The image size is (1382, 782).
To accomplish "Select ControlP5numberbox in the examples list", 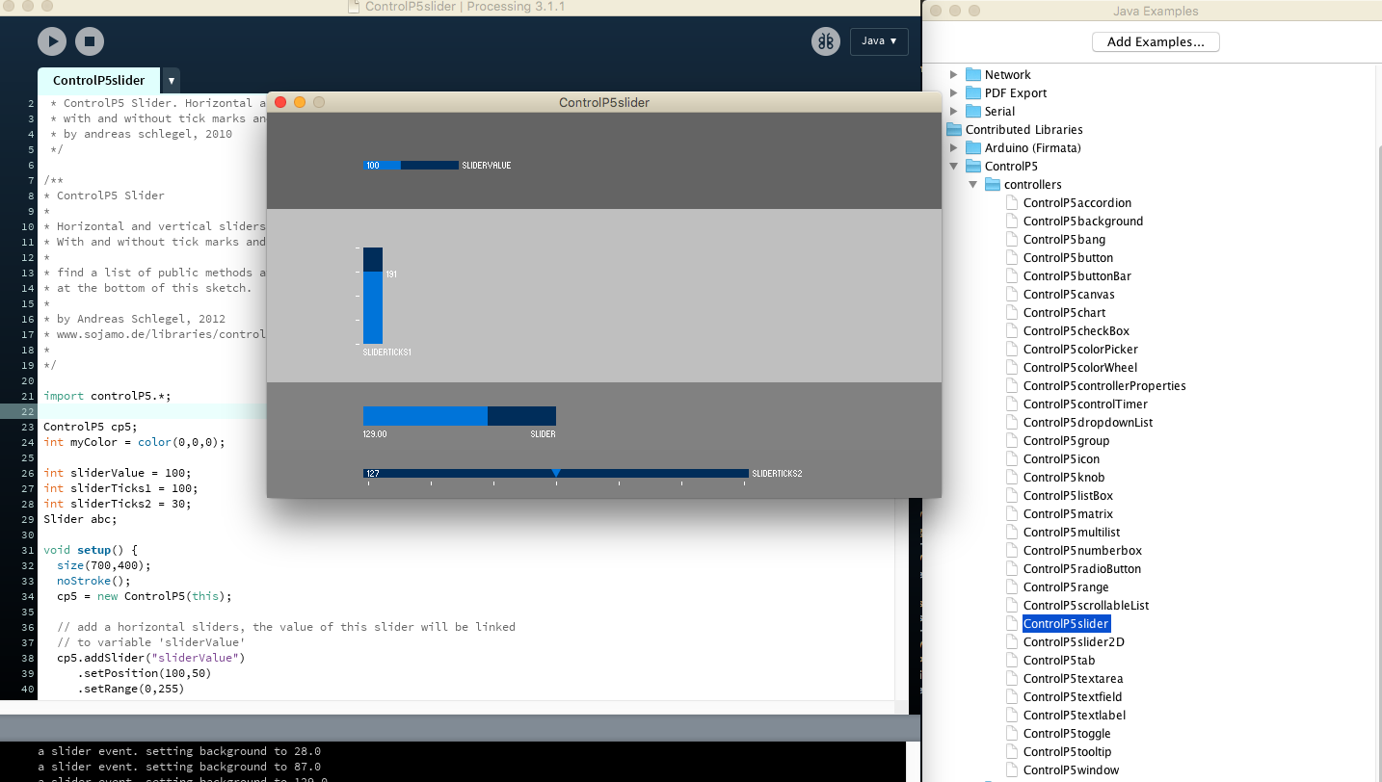I will pyautogui.click(x=1082, y=550).
